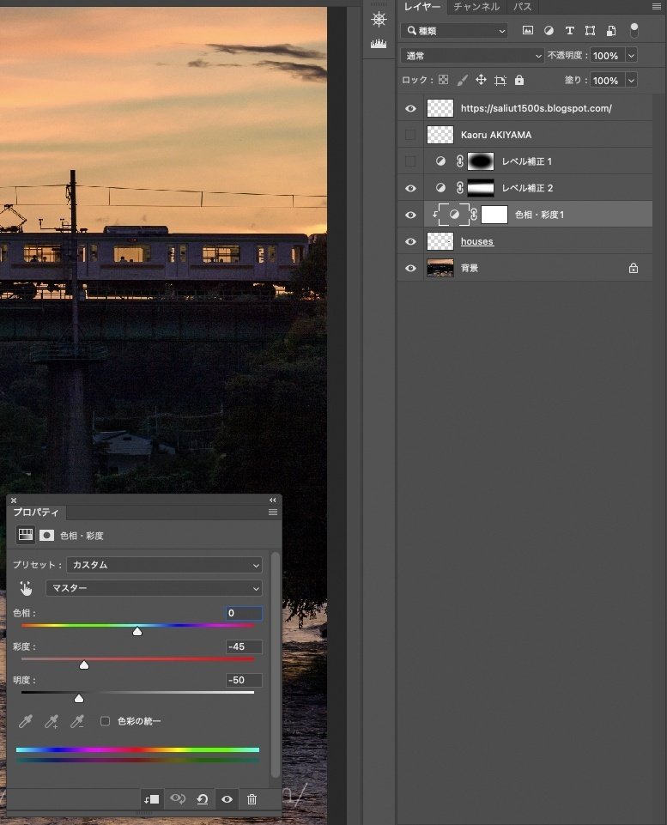Viewport: 667px width, 825px height.
Task: Click the 色相 hue slider handle
Action: pyautogui.click(x=137, y=631)
